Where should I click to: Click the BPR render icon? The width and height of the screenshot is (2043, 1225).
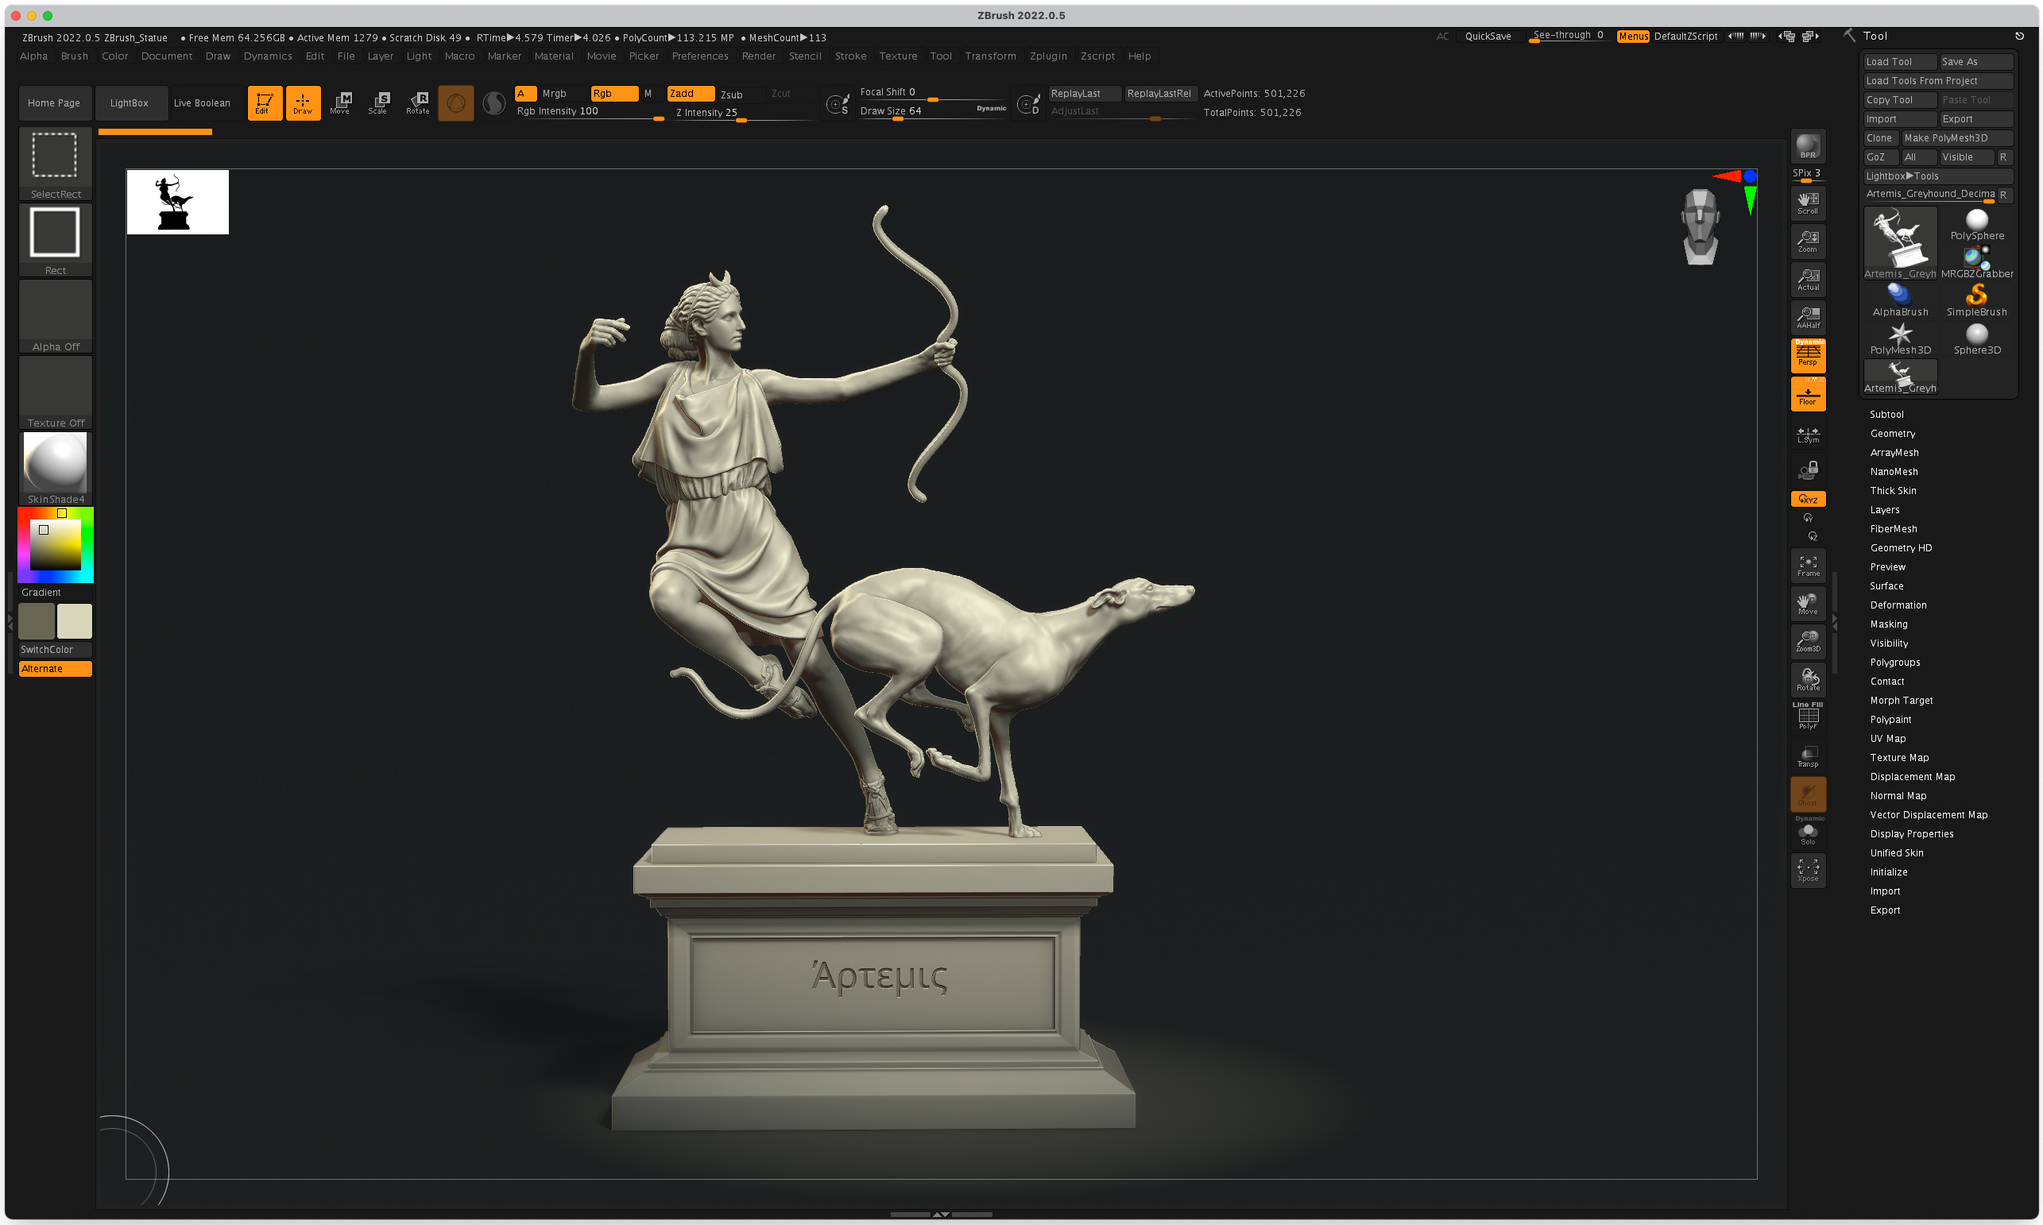click(x=1807, y=147)
